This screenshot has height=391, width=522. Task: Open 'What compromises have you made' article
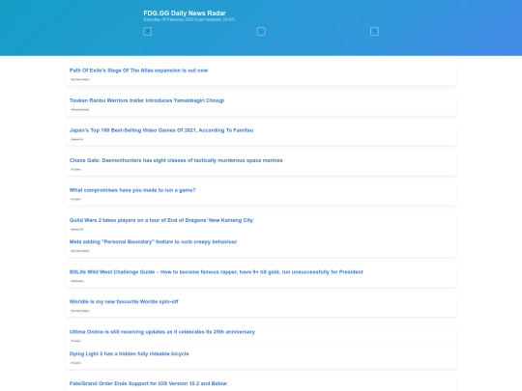132,190
